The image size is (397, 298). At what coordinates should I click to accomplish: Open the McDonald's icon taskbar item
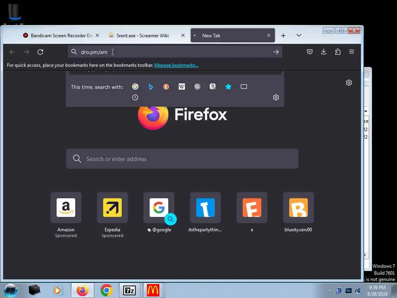coord(153,290)
